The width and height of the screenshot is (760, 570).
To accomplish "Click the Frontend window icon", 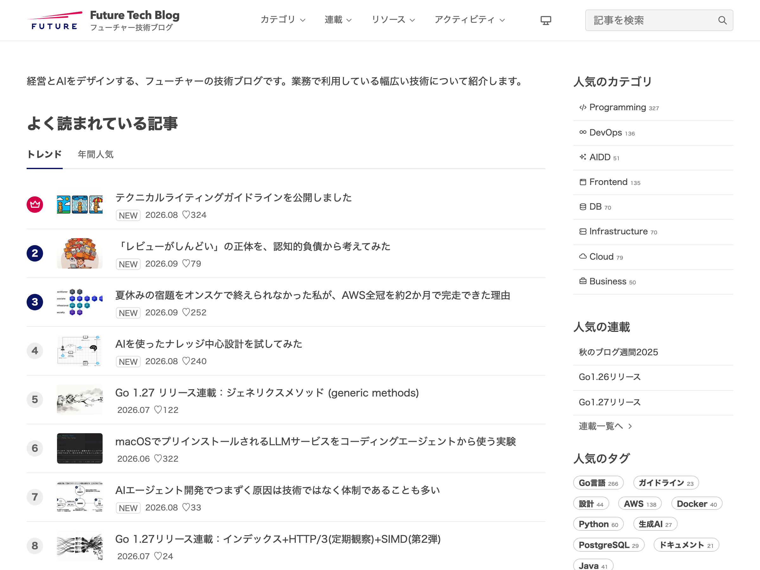I will click(x=583, y=182).
